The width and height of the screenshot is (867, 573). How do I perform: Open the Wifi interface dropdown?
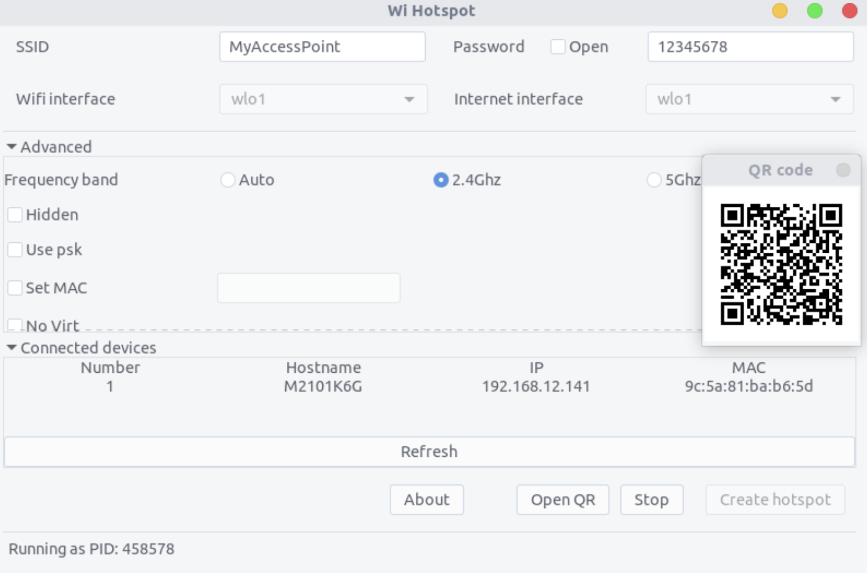click(x=323, y=99)
